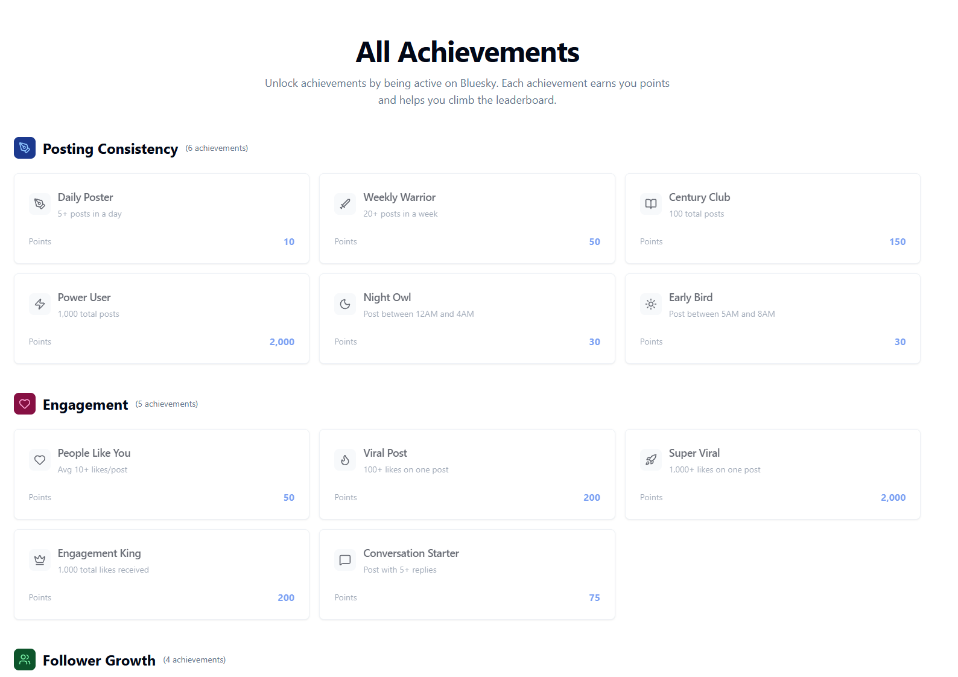958x677 pixels.
Task: Select the Viral Post title
Action: [385, 453]
